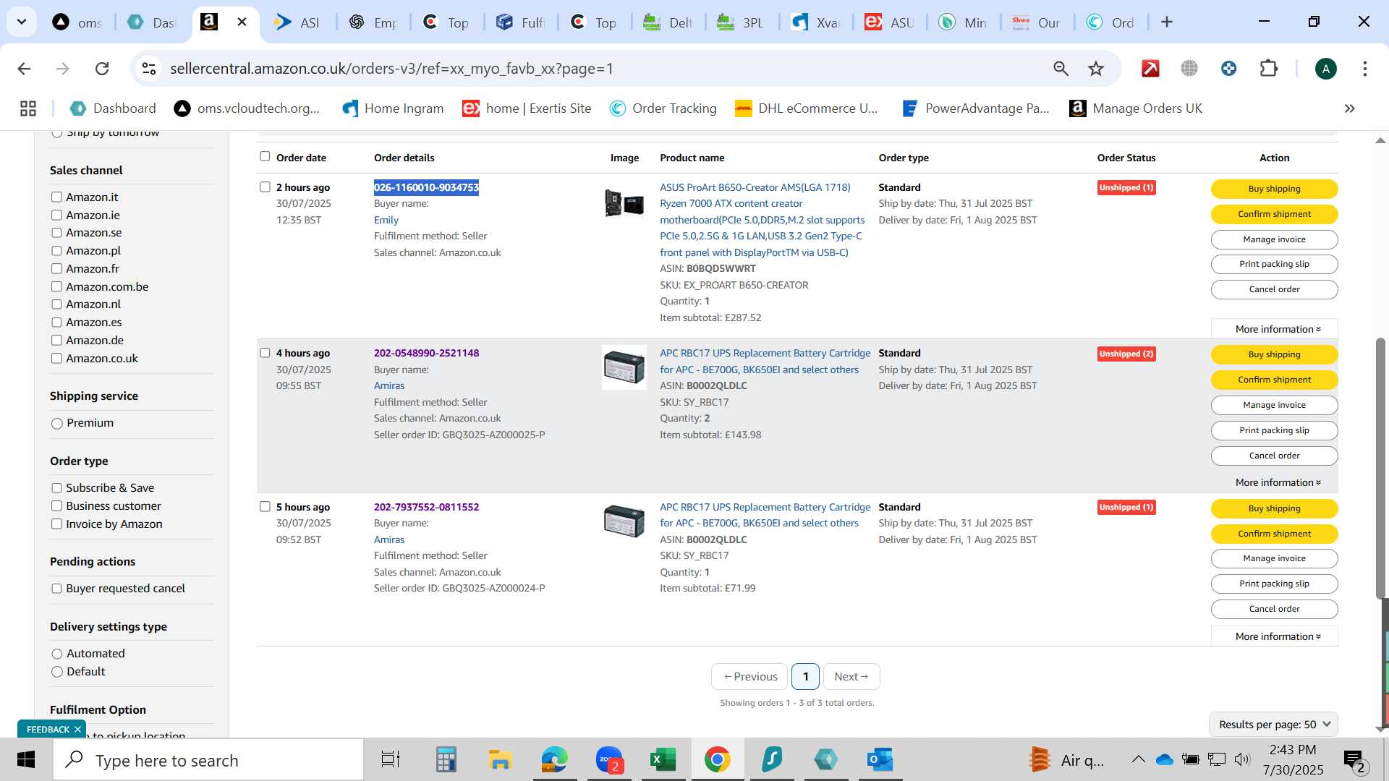Image resolution: width=1389 pixels, height=781 pixels.
Task: Switch to the 3PL tab
Action: (742, 22)
